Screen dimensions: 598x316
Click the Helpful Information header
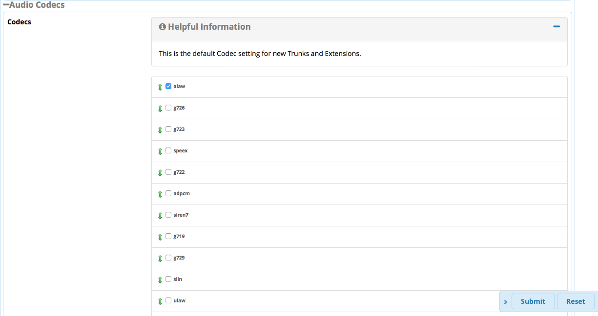(209, 27)
